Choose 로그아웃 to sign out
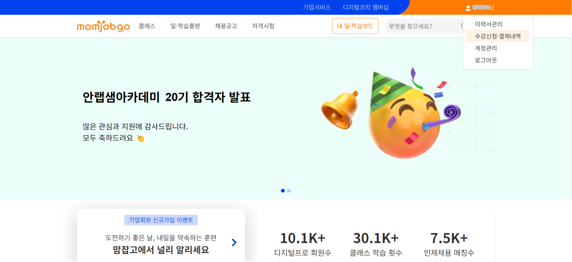Viewport: 572px width, 262px height. tap(486, 60)
